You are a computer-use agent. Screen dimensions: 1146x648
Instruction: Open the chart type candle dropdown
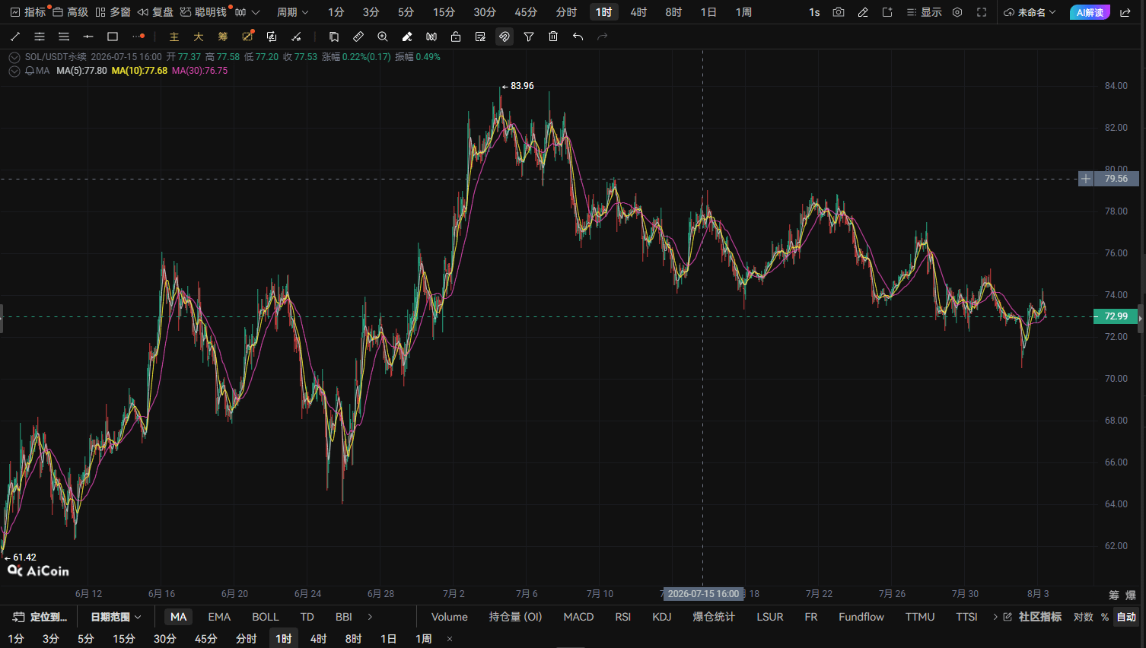tap(247, 12)
